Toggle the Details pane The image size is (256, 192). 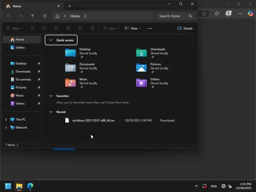(185, 28)
